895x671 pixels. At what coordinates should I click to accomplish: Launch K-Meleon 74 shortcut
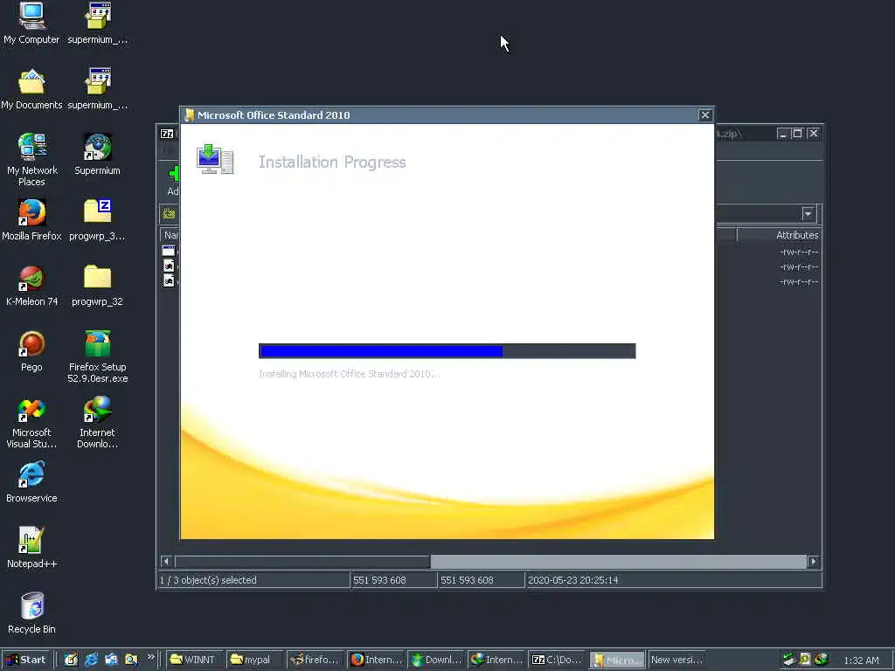pyautogui.click(x=31, y=286)
